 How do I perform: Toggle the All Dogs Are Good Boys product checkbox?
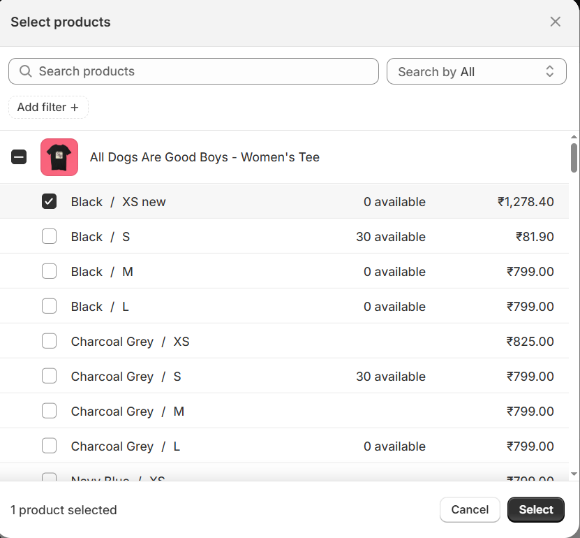click(19, 157)
